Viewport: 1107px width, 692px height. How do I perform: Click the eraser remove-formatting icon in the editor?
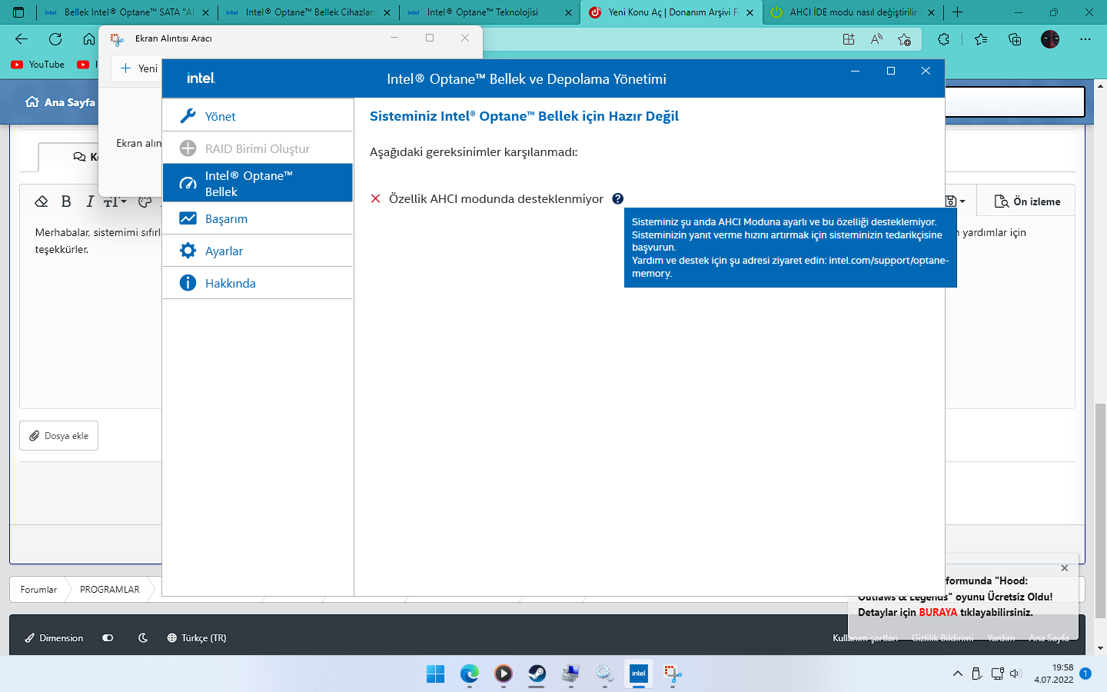click(42, 201)
